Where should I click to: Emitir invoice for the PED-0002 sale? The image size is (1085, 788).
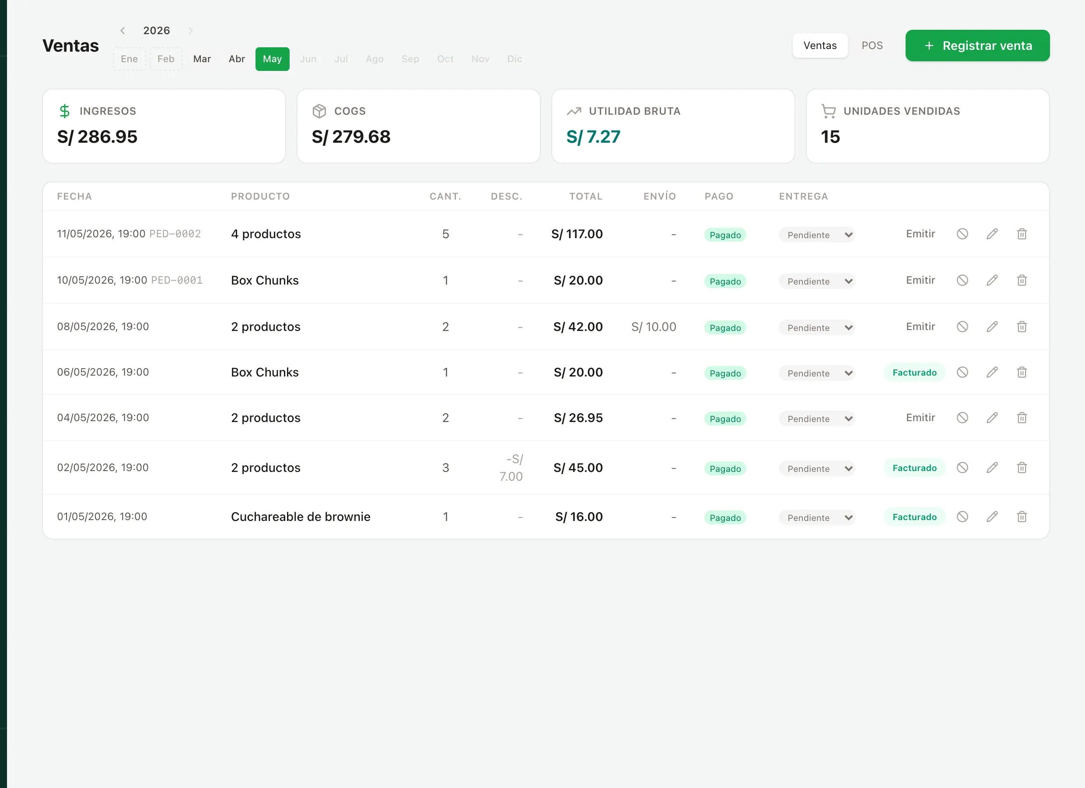click(920, 234)
